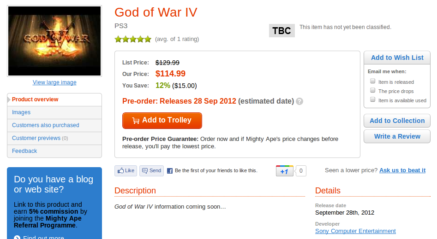Click Add to Wish List
Viewport: 437px width, 239px height.
point(397,58)
